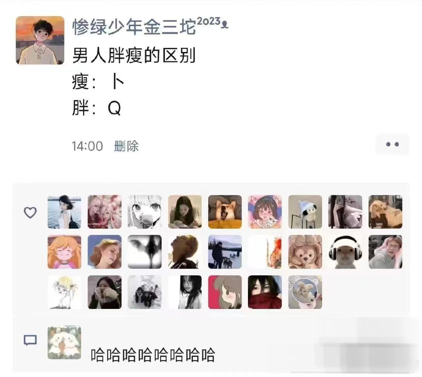The height and width of the screenshot is (377, 422).
Task: Tap the heart like icon
Action: pos(30,212)
